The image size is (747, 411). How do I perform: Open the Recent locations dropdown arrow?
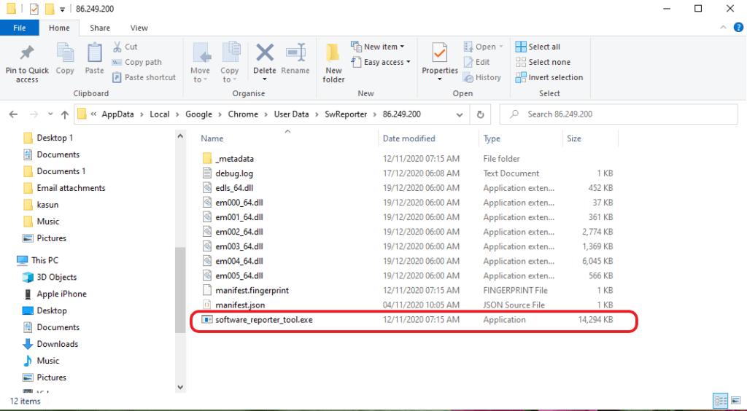(x=50, y=114)
